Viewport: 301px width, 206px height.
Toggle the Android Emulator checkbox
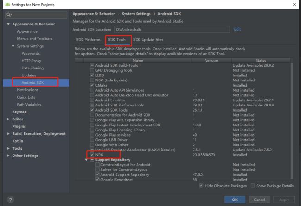[x=92, y=100]
